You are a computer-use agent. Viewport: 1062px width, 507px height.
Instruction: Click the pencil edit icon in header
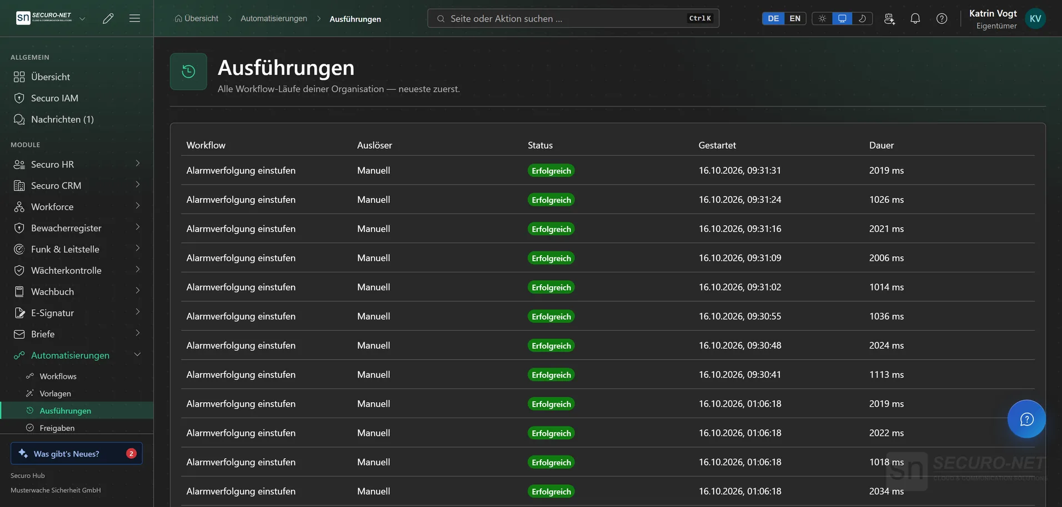(108, 18)
